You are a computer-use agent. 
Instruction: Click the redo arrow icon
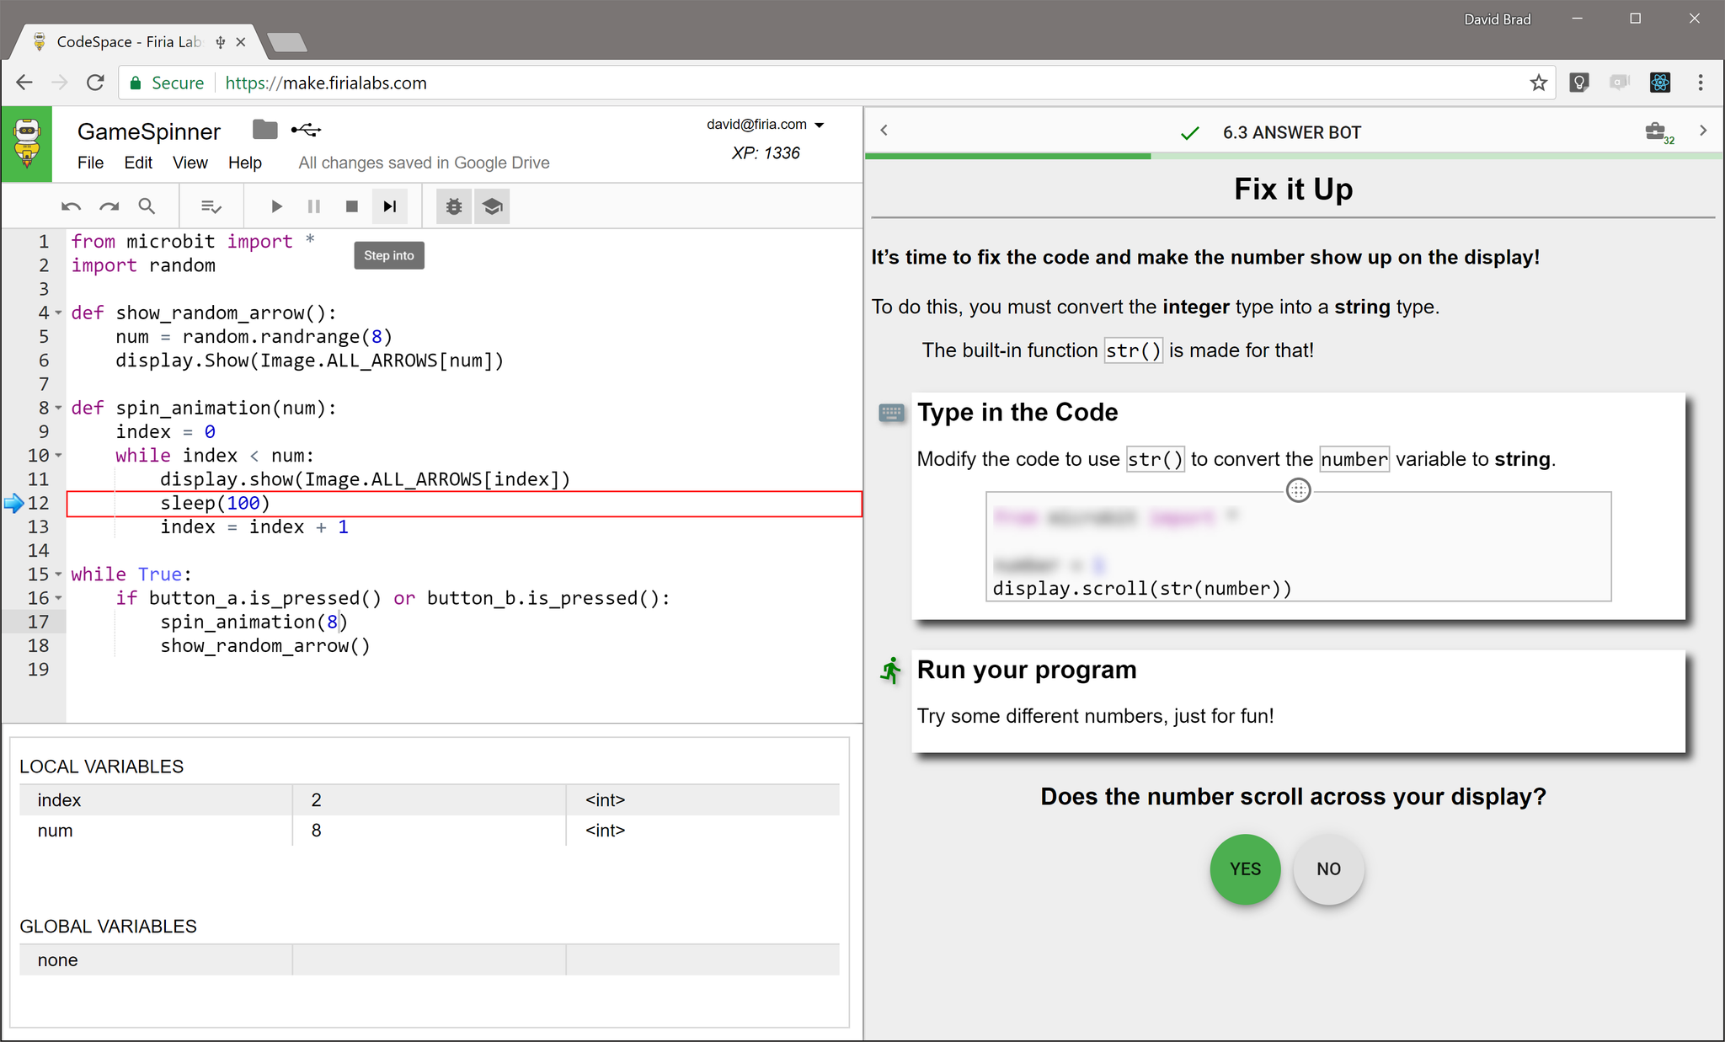[x=109, y=206]
